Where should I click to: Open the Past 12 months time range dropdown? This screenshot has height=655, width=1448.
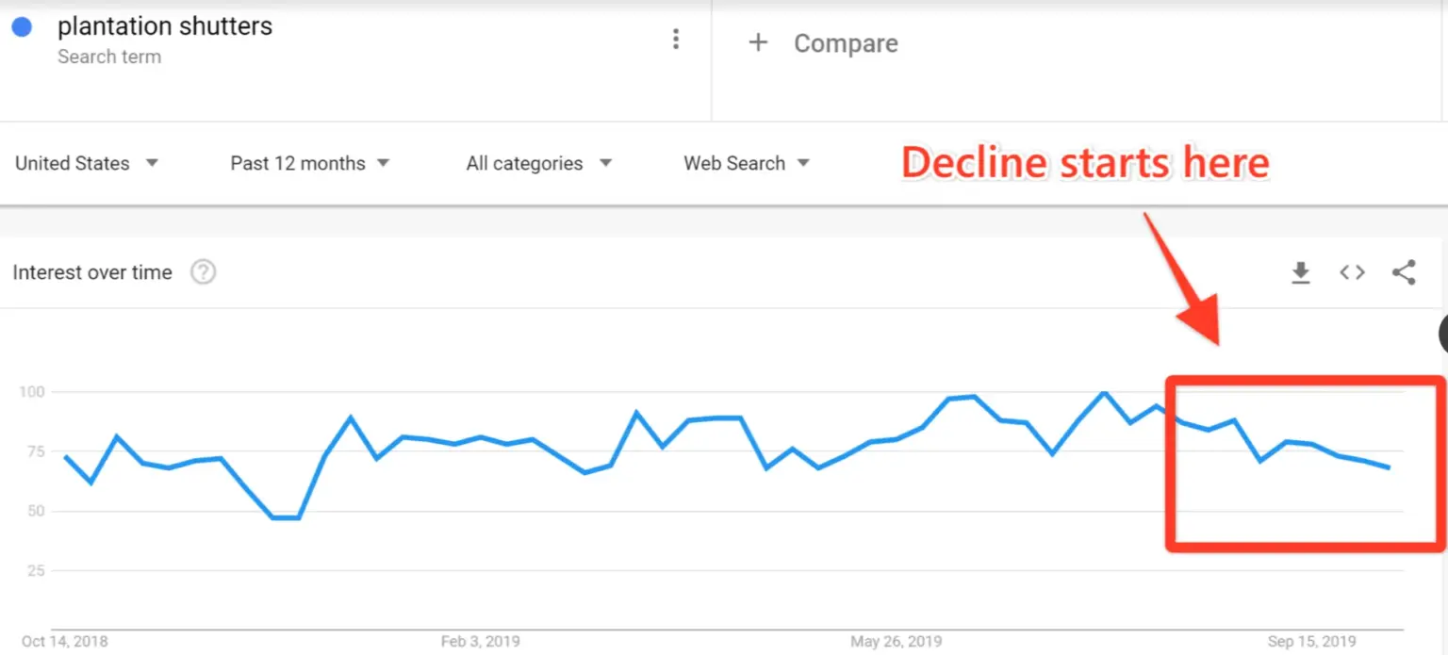tap(310, 163)
